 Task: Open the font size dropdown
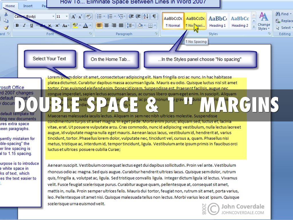67,16
